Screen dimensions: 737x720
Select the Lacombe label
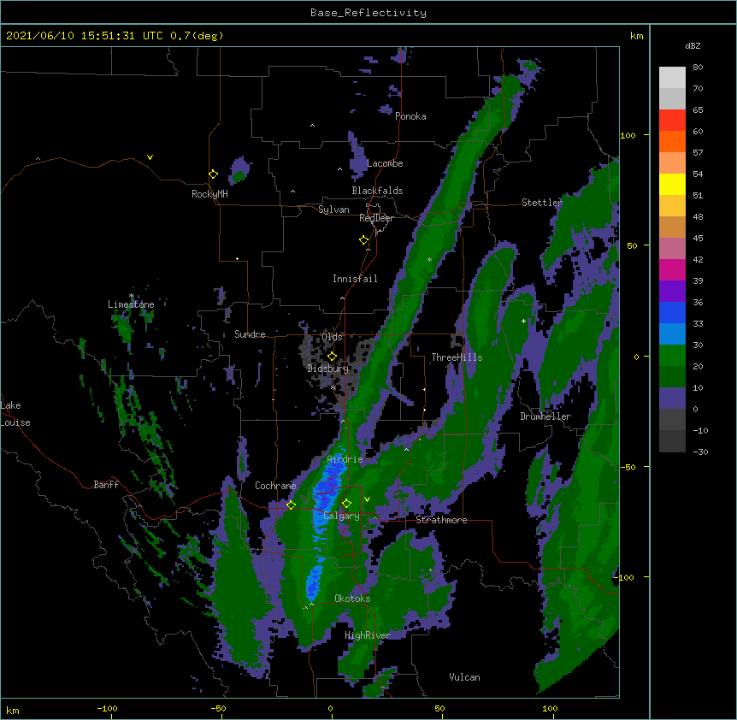point(385,163)
